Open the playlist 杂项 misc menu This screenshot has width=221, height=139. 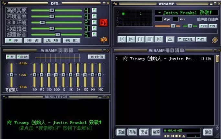point(156,132)
